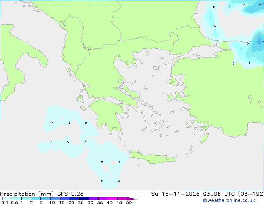Click the '(06+192)' forecast offset text
This screenshot has width=264, height=204.
click(251, 194)
